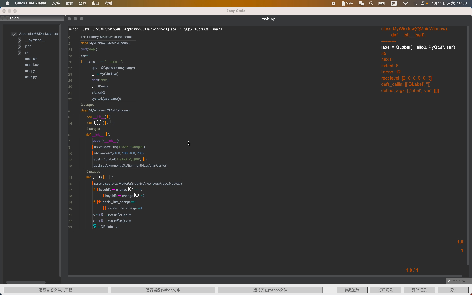This screenshot has width=472, height=295.
Task: Click the 运行当前python文件 button
Action: click(x=163, y=290)
